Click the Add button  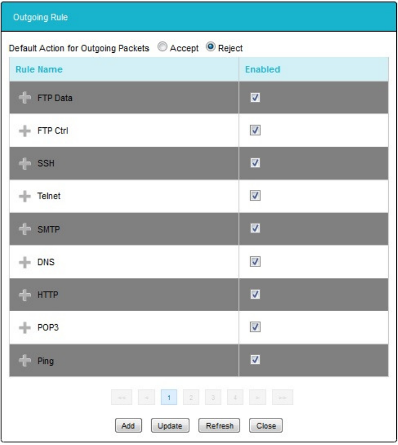[x=128, y=425]
